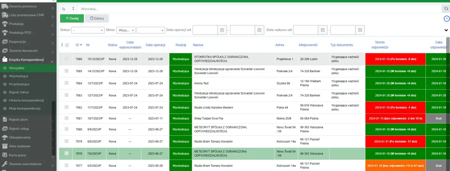This screenshot has width=450, height=171.
Task: Open calendar for Data wpływu end date
Action: (x=360, y=30)
